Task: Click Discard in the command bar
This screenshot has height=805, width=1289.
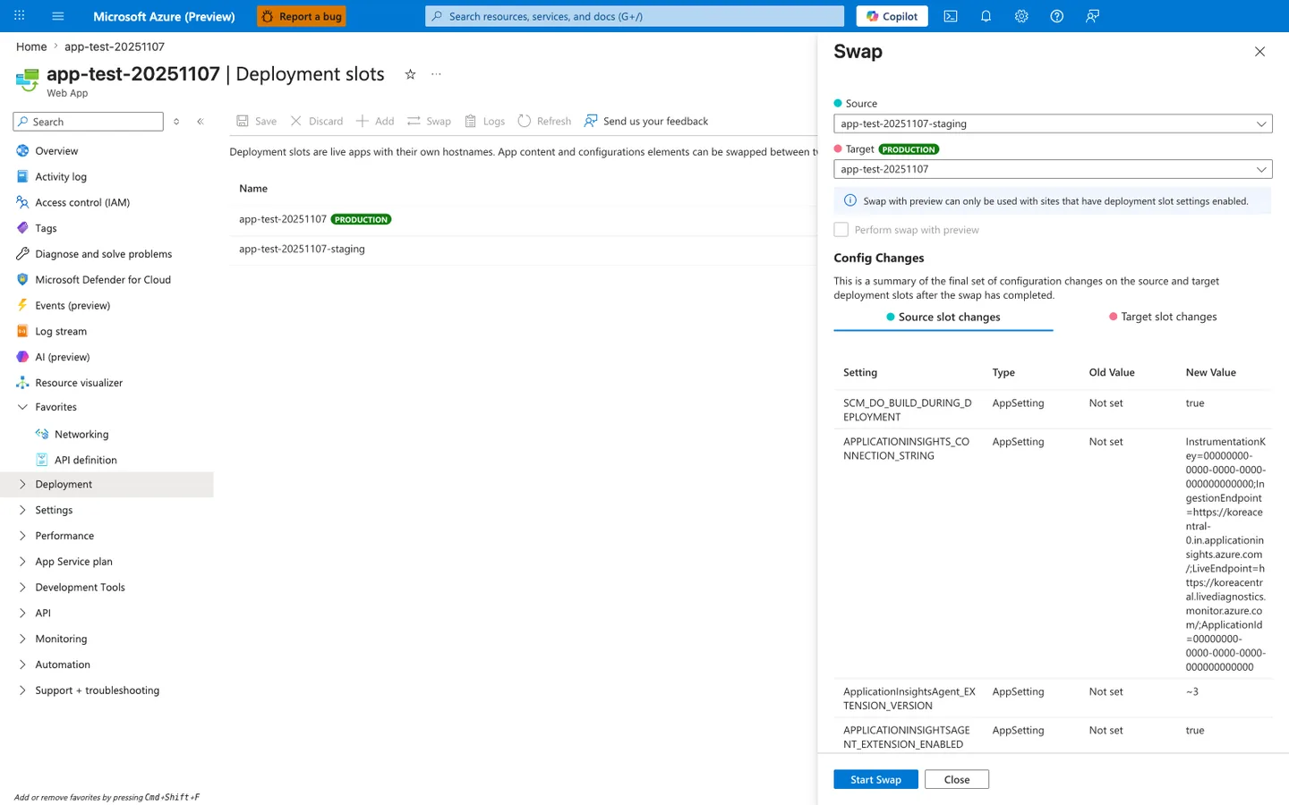Action: tap(316, 121)
